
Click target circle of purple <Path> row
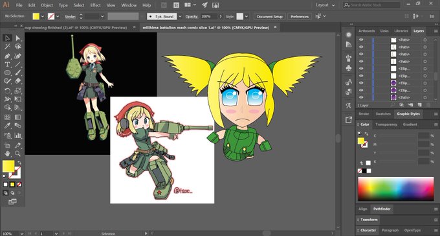(425, 97)
